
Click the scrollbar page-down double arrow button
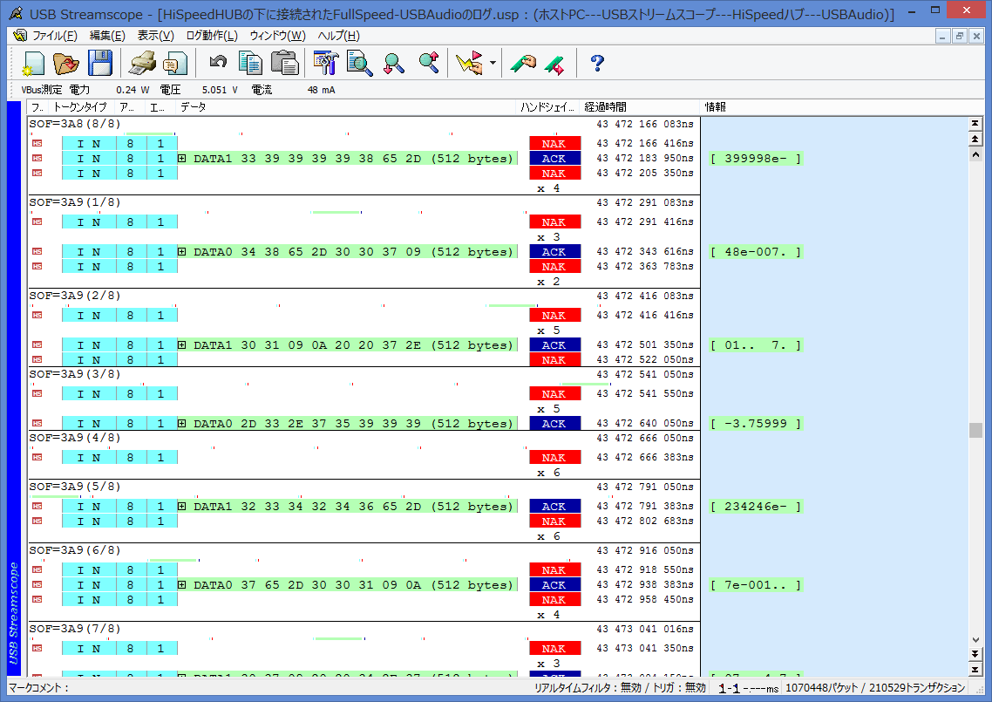(975, 654)
